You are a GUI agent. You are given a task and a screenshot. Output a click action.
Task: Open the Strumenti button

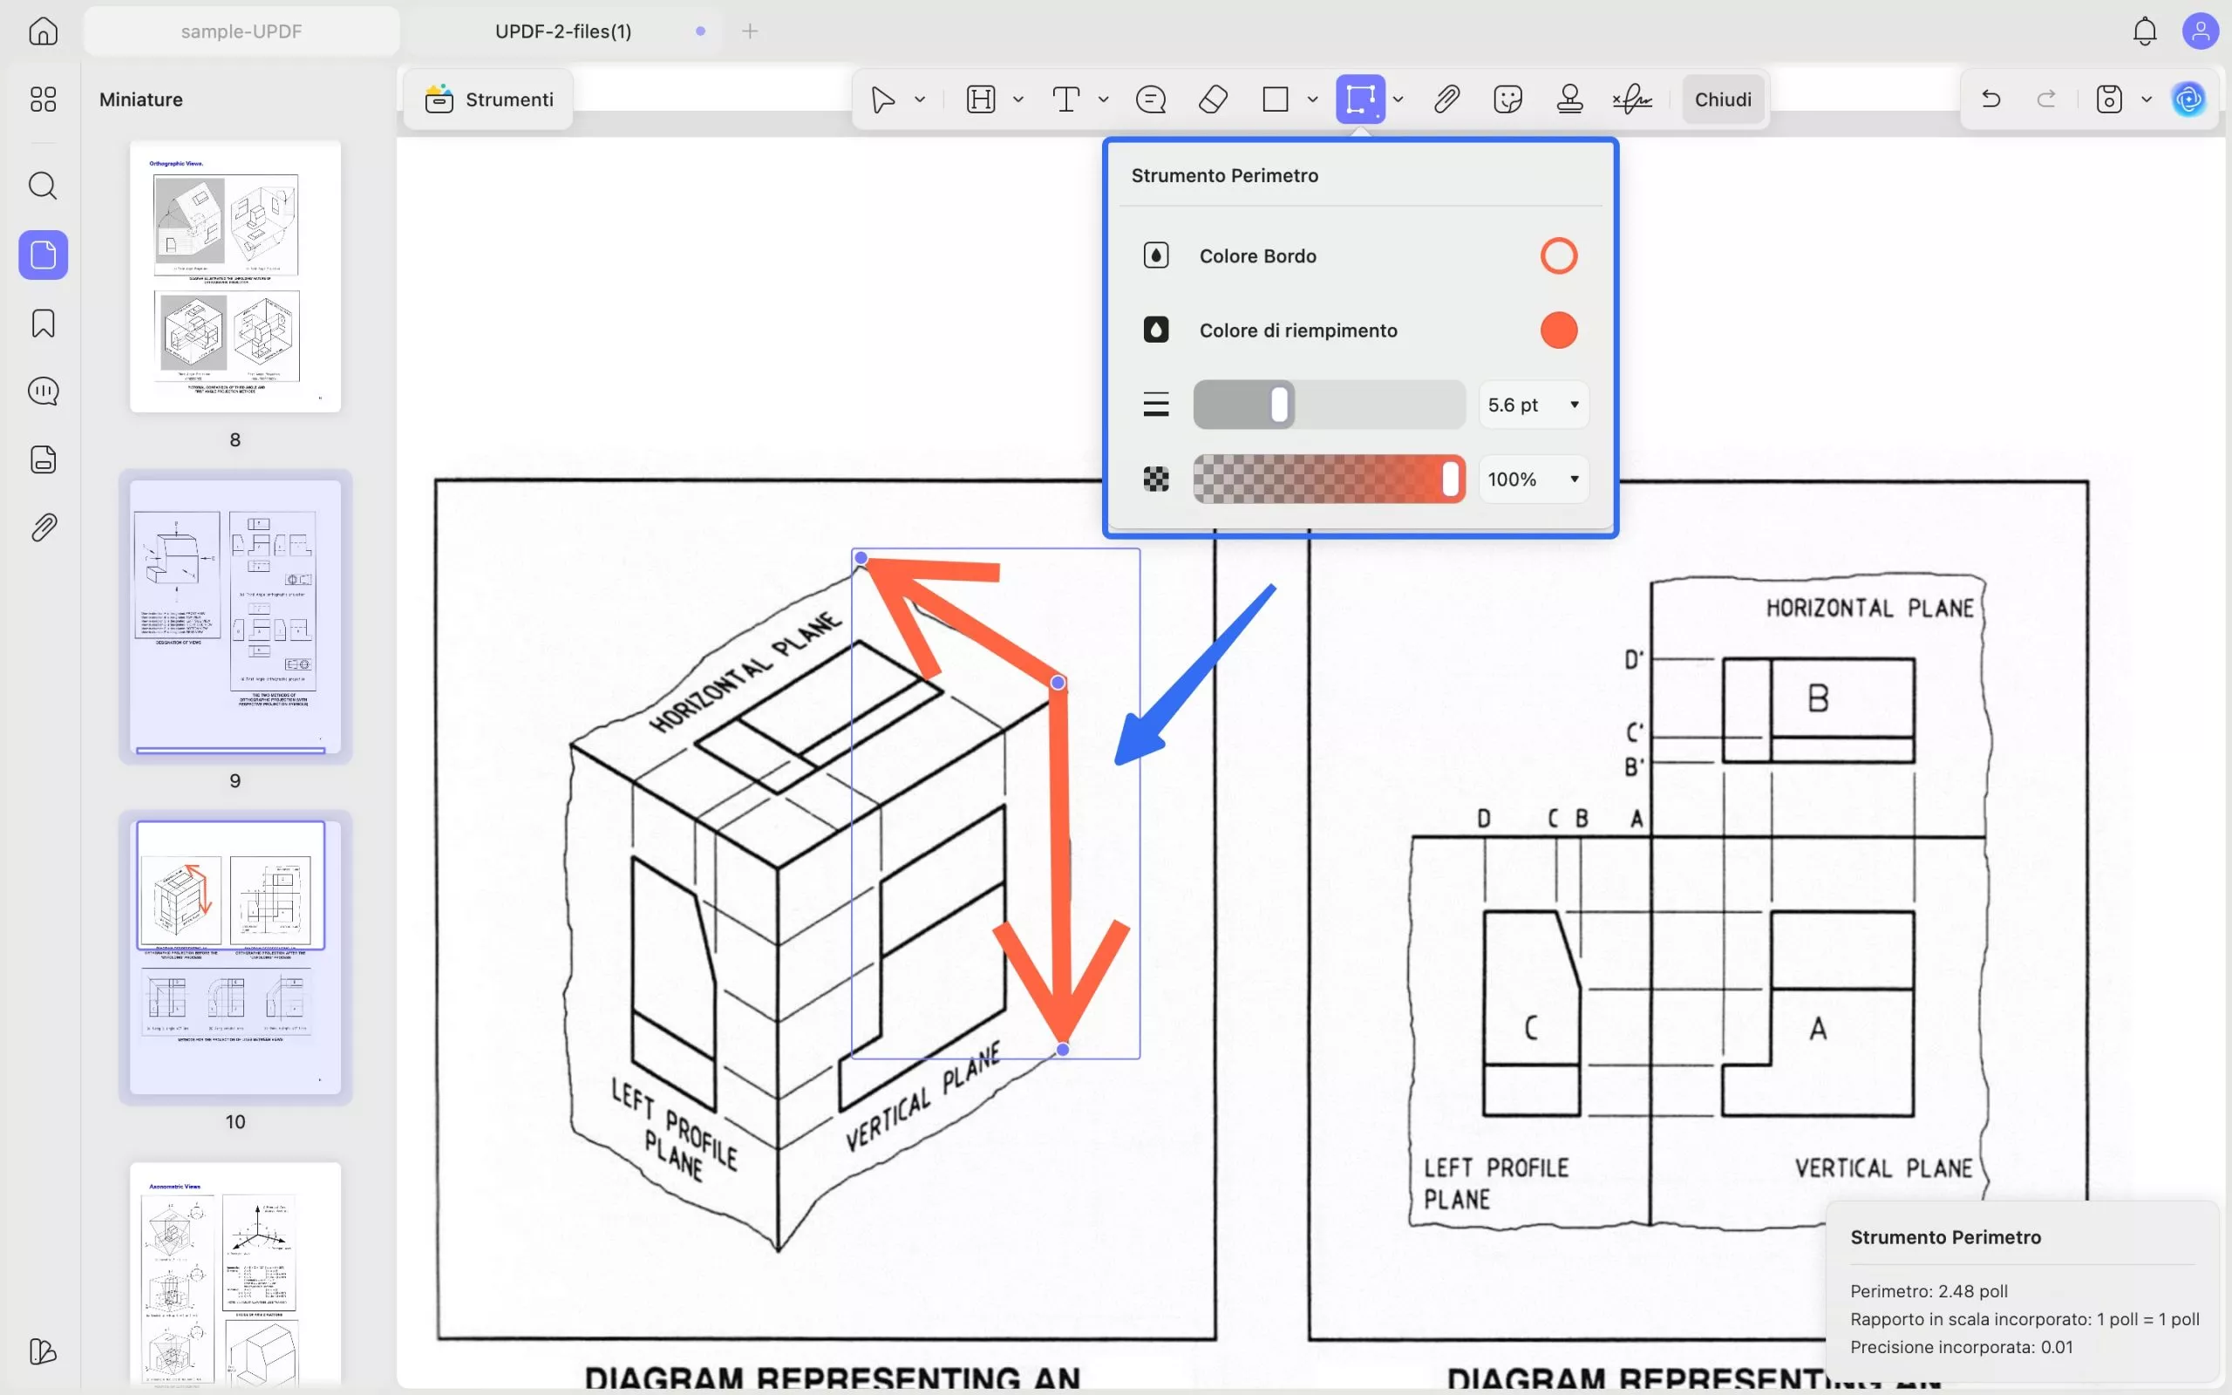pos(489,99)
